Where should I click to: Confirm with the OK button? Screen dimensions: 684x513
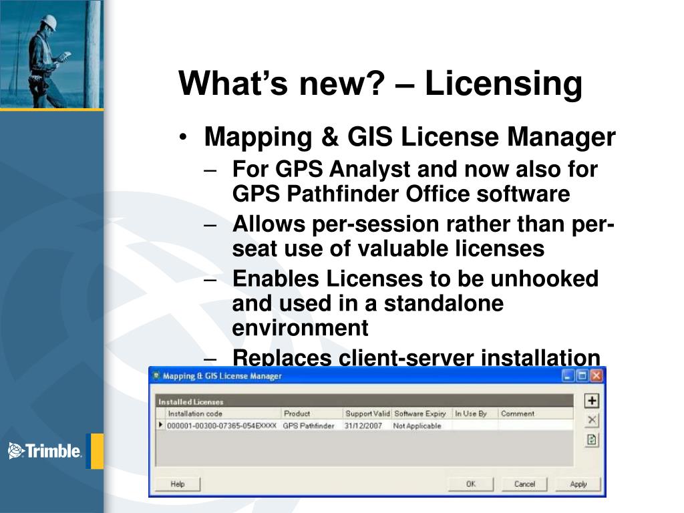(471, 484)
